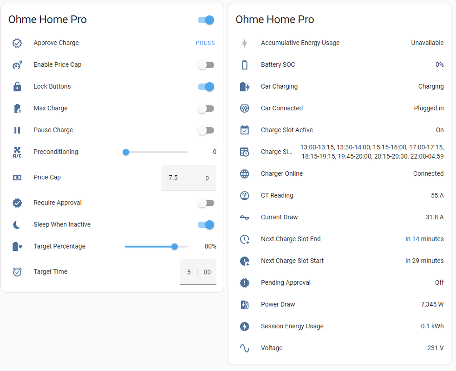Click the Power Draw charging station icon
The height and width of the screenshot is (371, 456).
[245, 305]
